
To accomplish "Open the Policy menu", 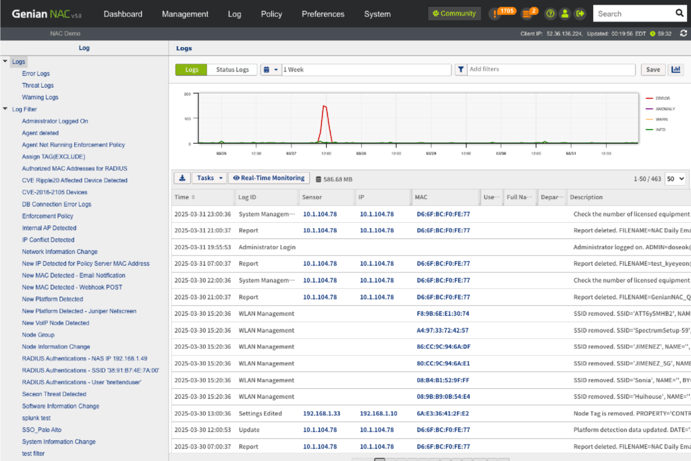I will click(x=271, y=14).
